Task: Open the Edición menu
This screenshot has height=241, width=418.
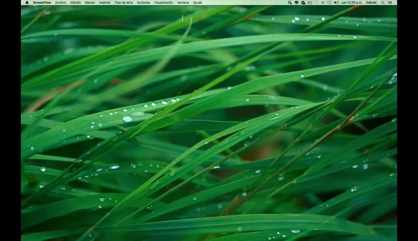Action: (x=76, y=2)
